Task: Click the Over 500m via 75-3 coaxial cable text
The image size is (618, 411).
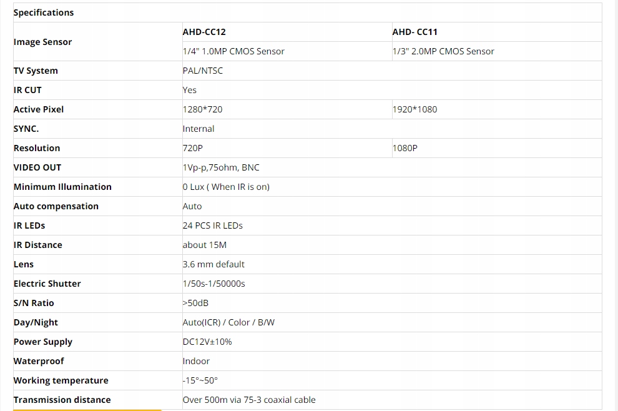Action: (x=249, y=400)
